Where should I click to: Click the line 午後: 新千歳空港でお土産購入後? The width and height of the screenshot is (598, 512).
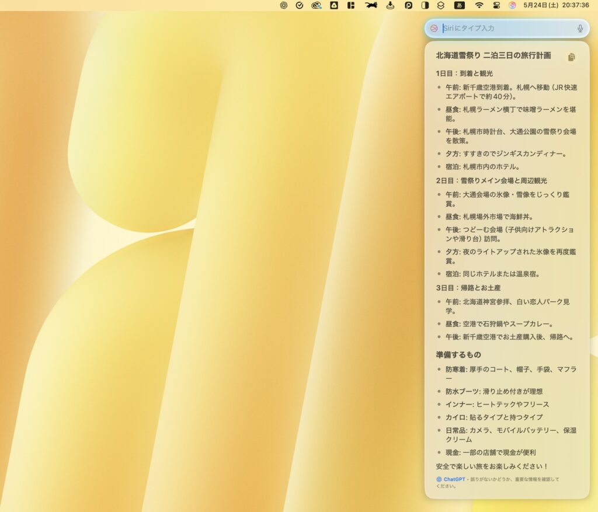coord(509,337)
